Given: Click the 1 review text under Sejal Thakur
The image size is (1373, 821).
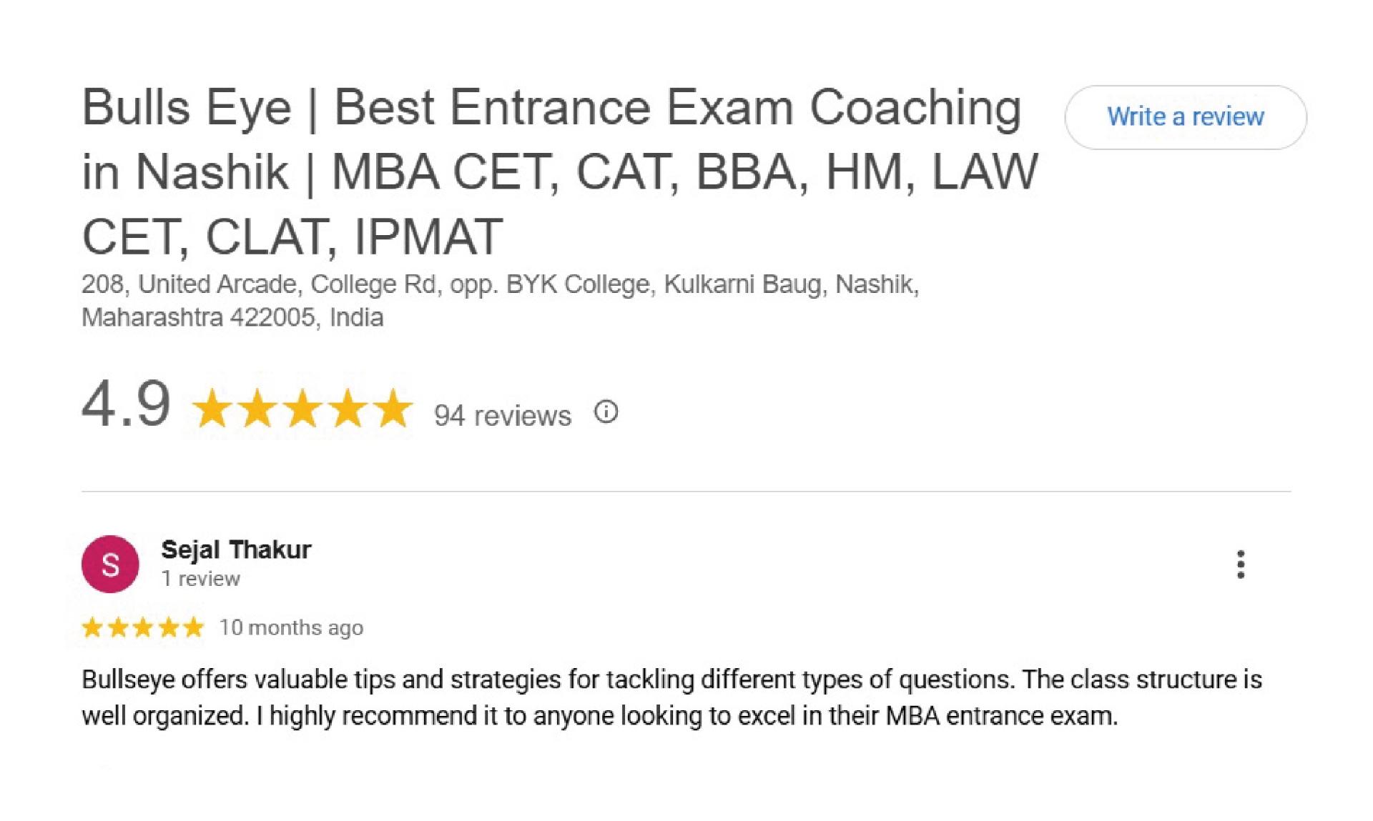Looking at the screenshot, I should pyautogui.click(x=200, y=579).
